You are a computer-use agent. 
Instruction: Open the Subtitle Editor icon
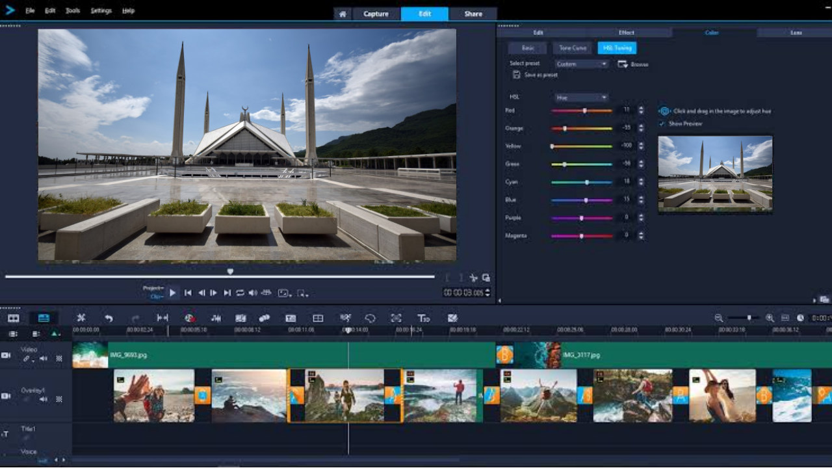point(291,318)
